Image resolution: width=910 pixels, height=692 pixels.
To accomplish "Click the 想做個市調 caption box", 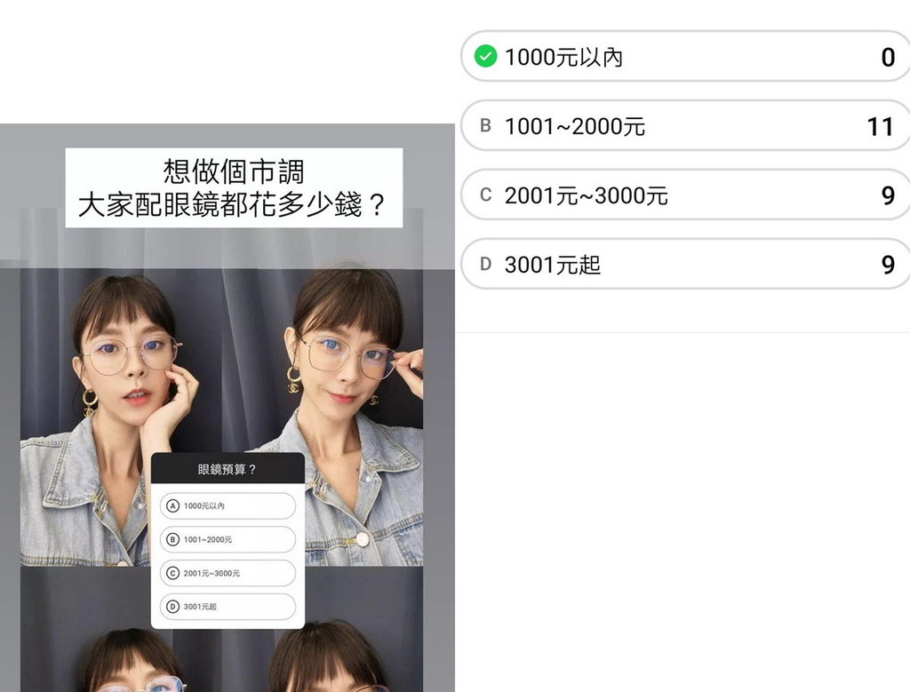I will click(x=234, y=188).
